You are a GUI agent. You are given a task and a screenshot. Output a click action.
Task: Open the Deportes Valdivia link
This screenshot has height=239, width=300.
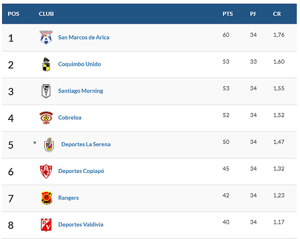pyautogui.click(x=81, y=224)
